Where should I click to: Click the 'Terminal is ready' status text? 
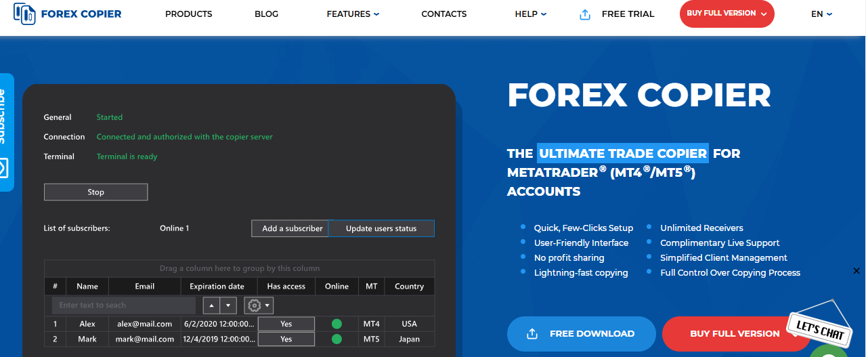[x=127, y=156]
